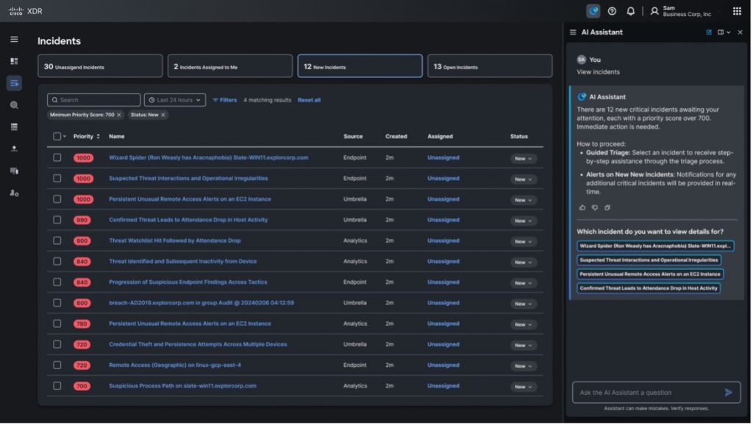
Task: Tick the select-all checkbox in table header
Action: click(57, 136)
